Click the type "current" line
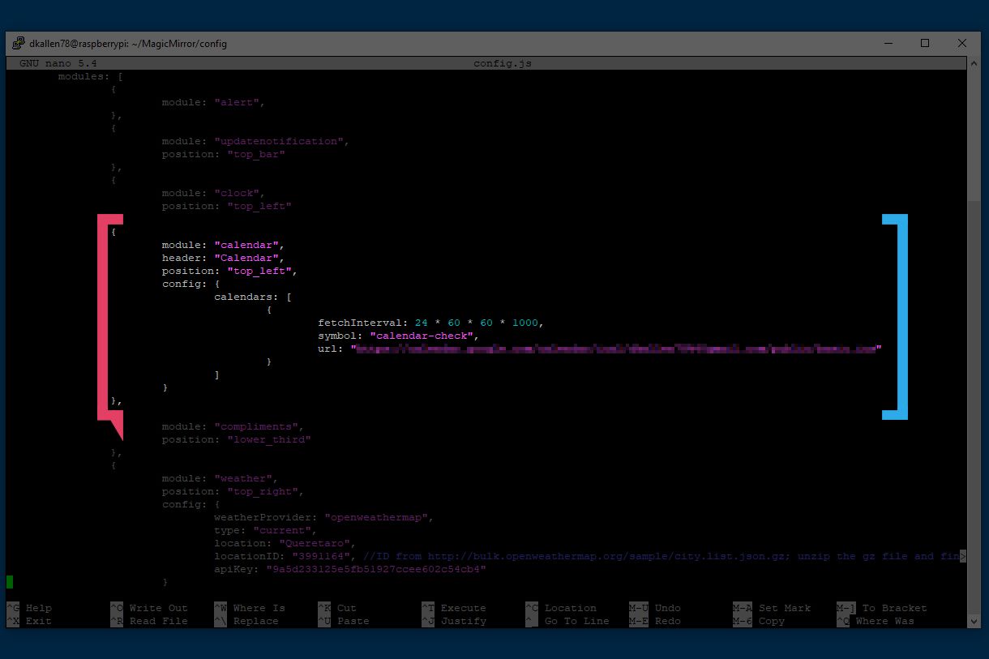This screenshot has height=659, width=989. click(x=266, y=530)
